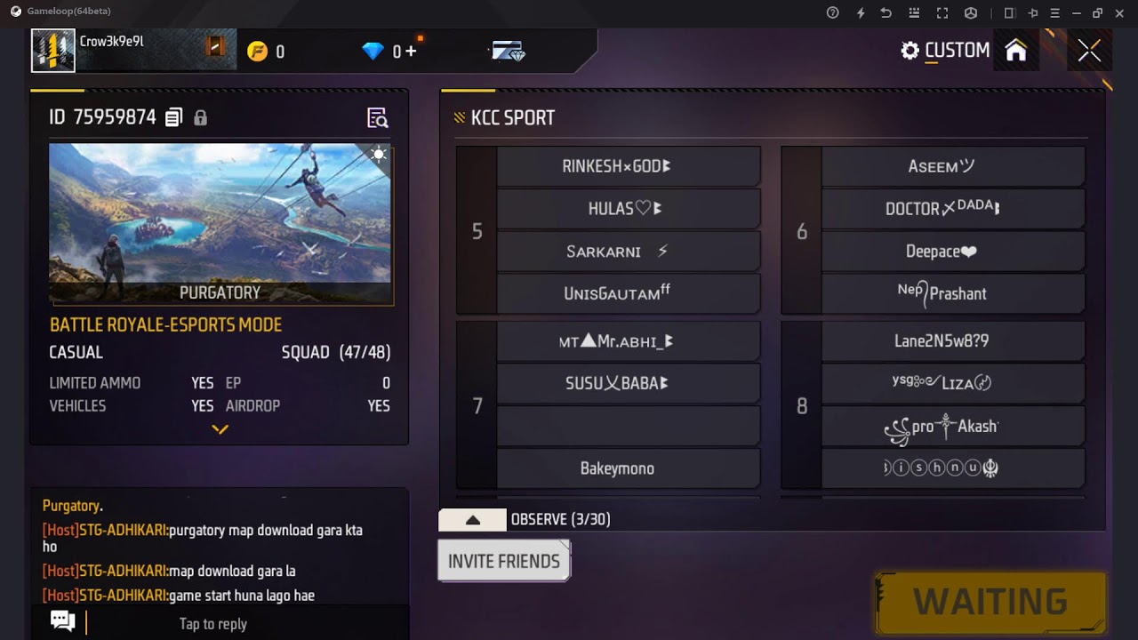Open the home screen icon
1138x640 pixels.
1016,51
